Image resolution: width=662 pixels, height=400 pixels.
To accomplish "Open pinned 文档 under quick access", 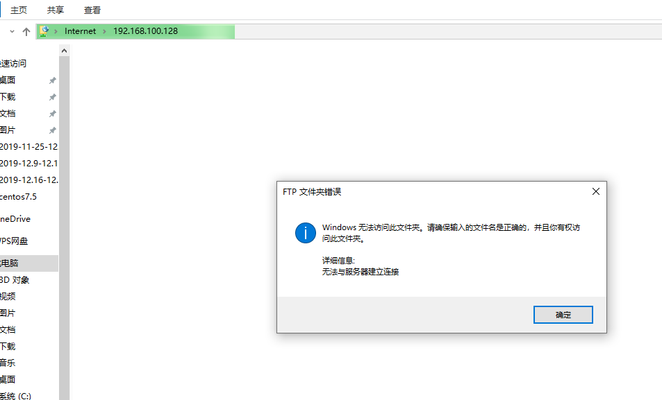I will point(8,114).
